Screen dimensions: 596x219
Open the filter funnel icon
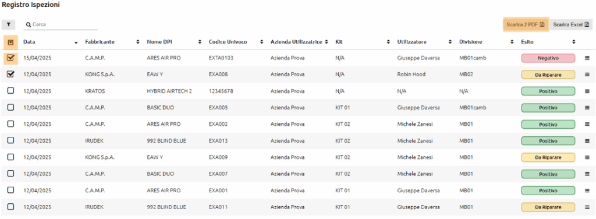(x=8, y=24)
